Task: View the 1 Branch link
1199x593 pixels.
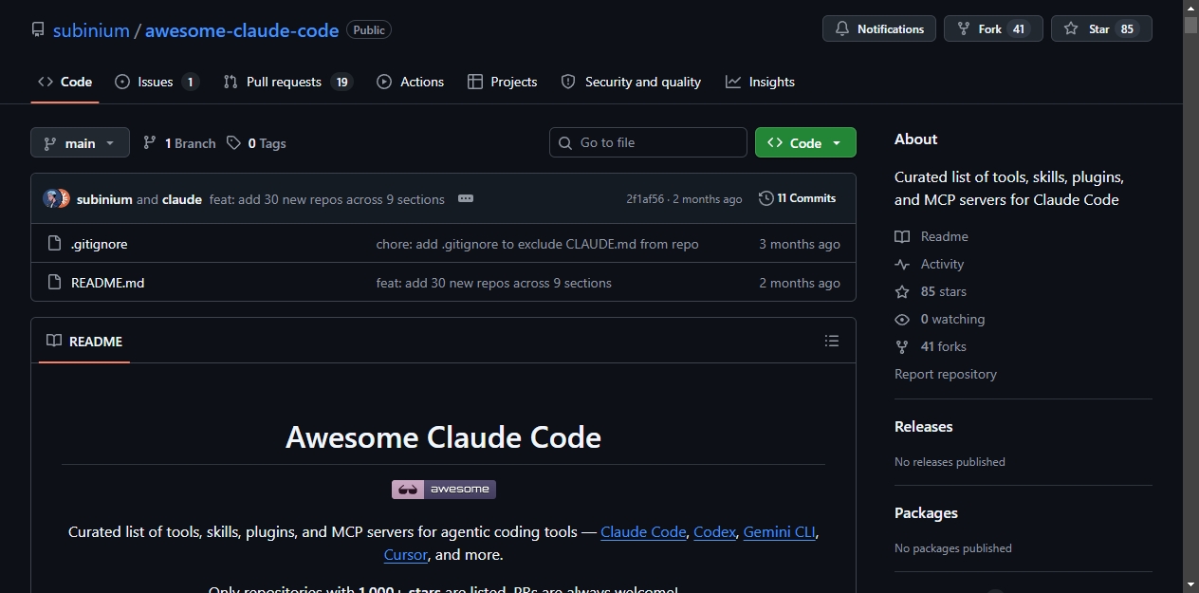Action: (179, 143)
